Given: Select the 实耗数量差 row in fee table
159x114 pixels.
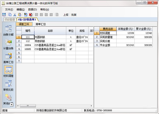Looking at the screenshot, I should [x=123, y=37].
